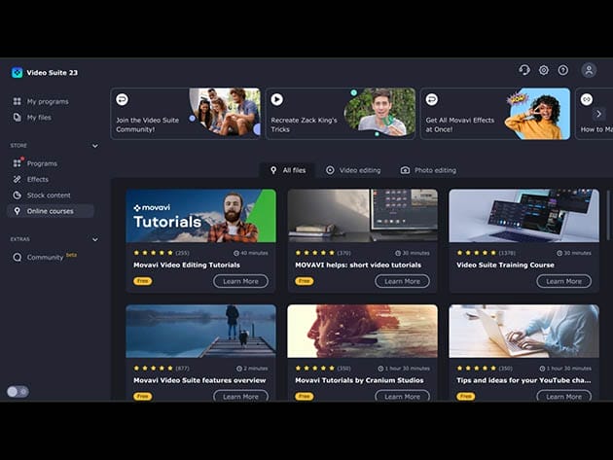This screenshot has height=460, width=613.
Task: Toggle the light/dark theme switch
Action: 18,391
